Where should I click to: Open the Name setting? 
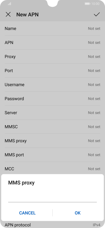click(52, 28)
